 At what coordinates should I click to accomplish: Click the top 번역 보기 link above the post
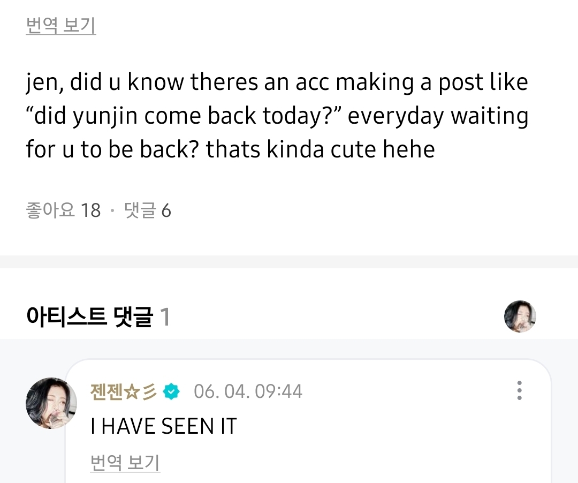click(x=60, y=26)
